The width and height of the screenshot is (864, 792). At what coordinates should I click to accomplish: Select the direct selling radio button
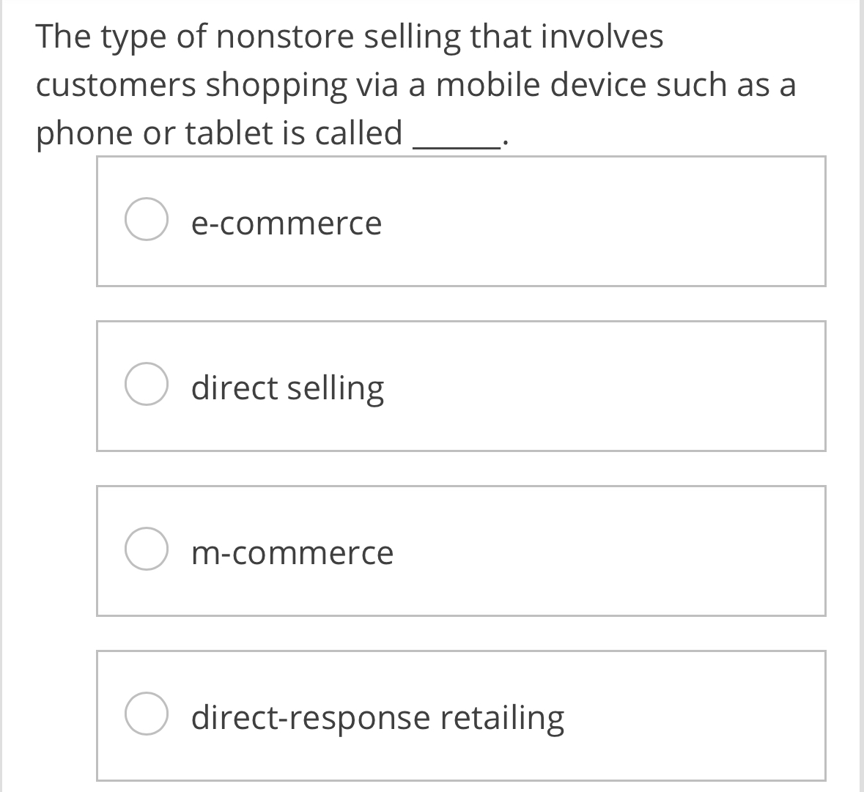point(148,384)
